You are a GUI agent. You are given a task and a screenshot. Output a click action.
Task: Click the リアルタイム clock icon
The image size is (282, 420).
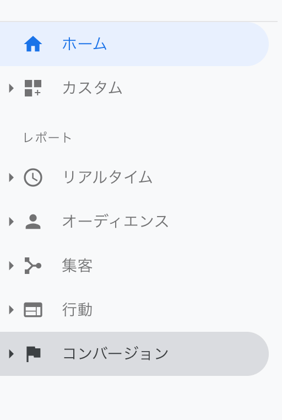33,177
